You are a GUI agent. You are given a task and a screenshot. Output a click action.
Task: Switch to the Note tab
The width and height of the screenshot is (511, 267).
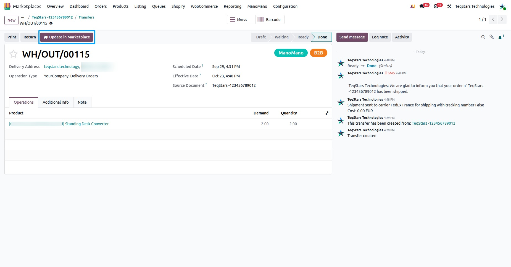[82, 102]
